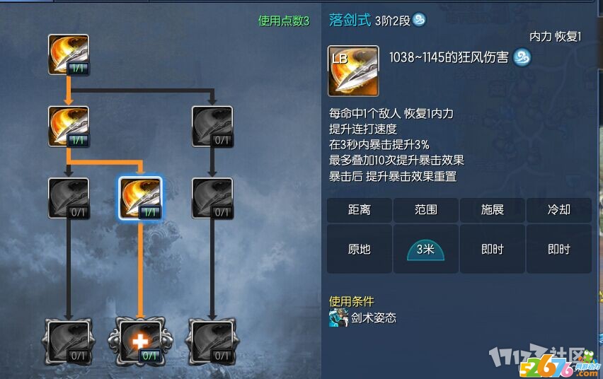Image resolution: width=603 pixels, height=379 pixels.
Task: Click the 冷却 header cell
Action: 559,210
